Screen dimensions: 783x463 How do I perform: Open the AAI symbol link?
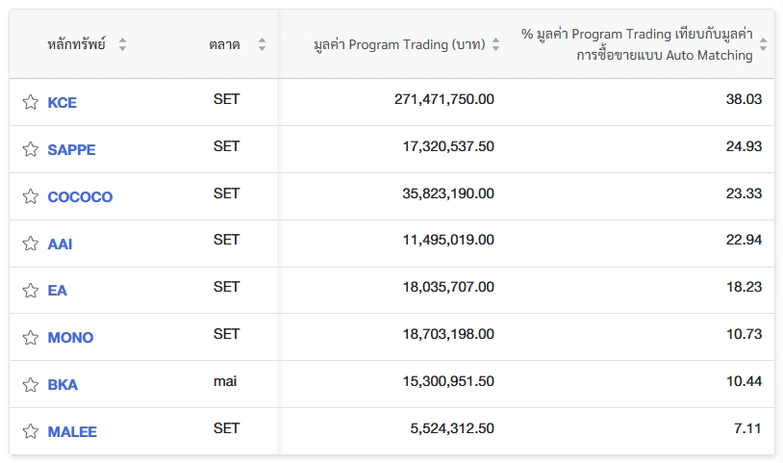click(60, 244)
